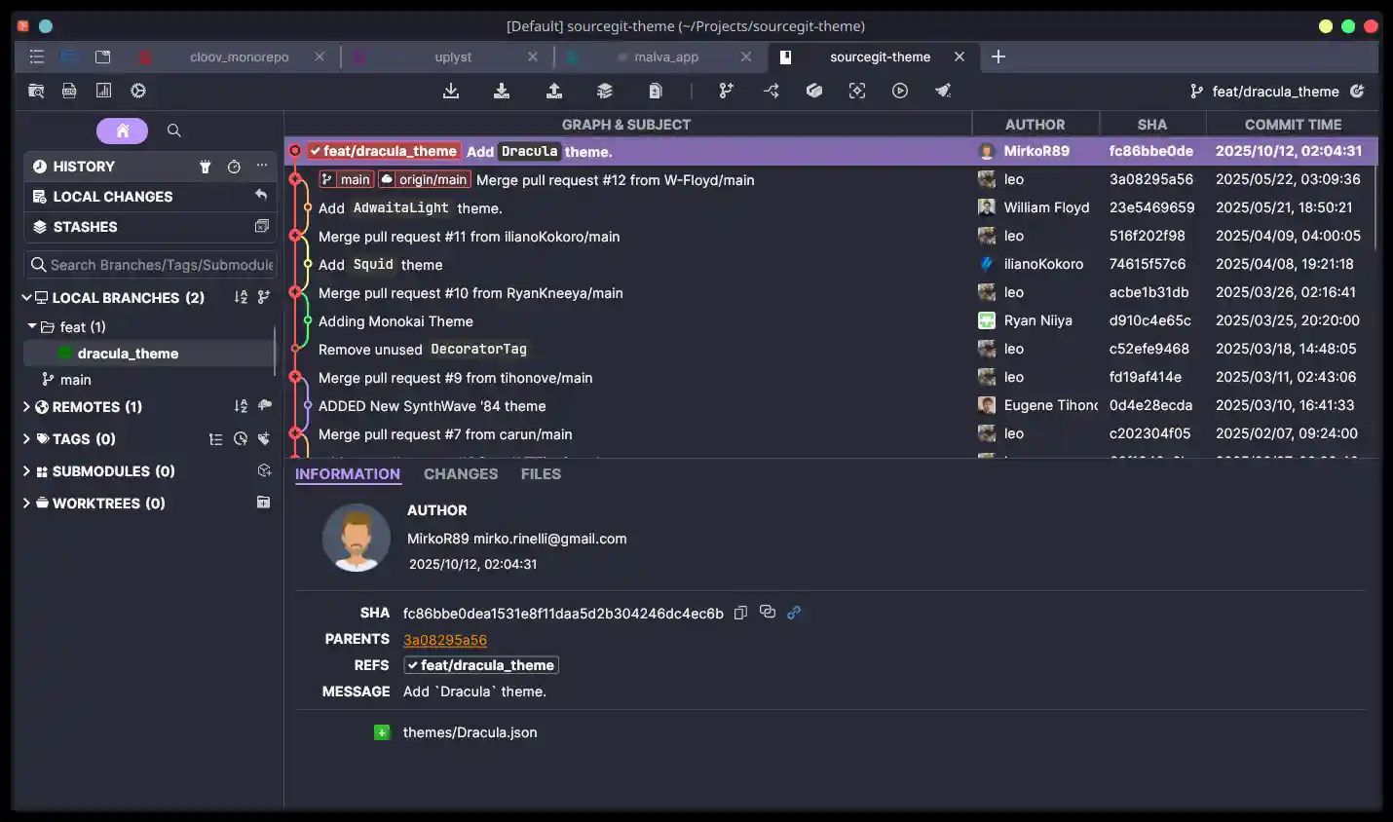1393x822 pixels.
Task: Open the repository statistics chart icon
Action: pos(103,91)
